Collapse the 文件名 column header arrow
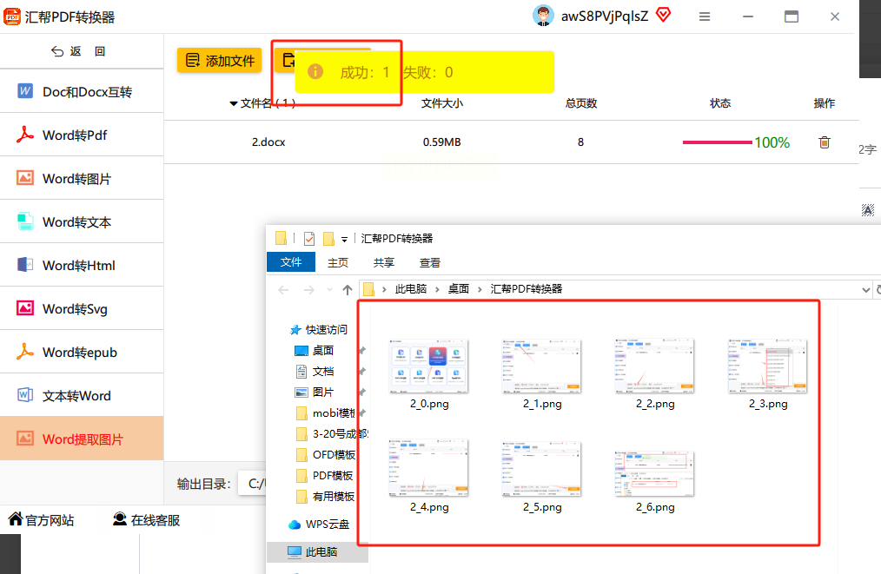The height and width of the screenshot is (574, 881). click(x=233, y=103)
